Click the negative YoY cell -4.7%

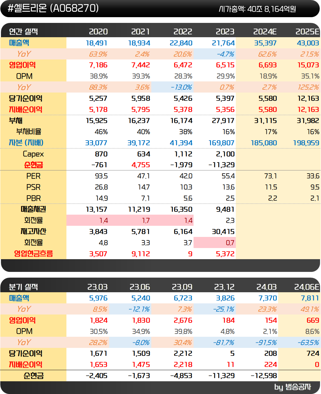click(225, 54)
